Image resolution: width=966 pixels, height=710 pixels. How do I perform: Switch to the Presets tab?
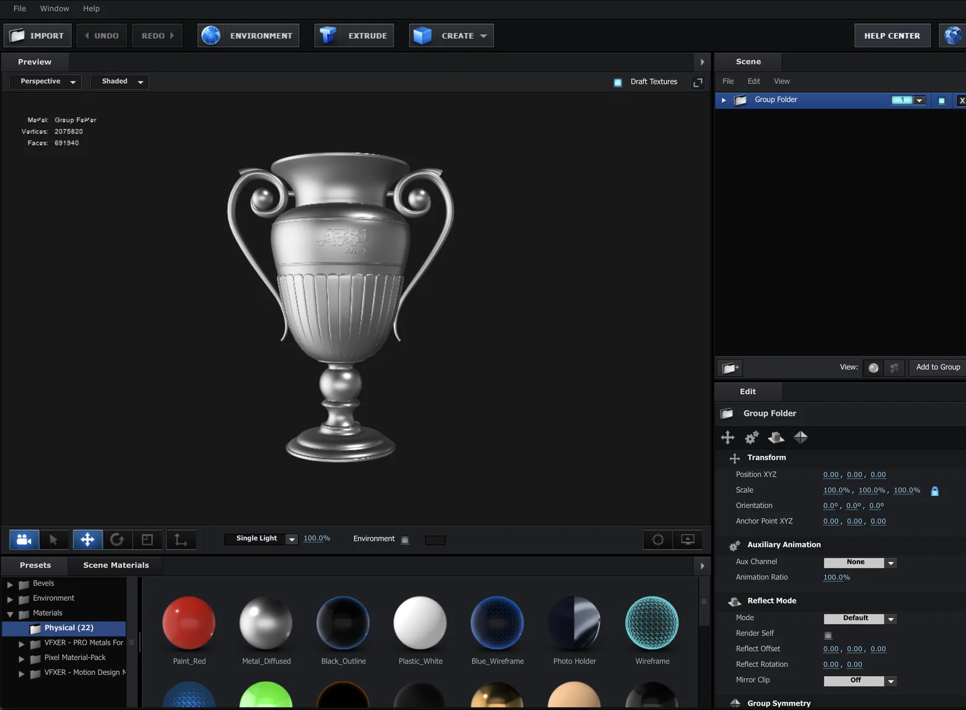click(x=35, y=565)
